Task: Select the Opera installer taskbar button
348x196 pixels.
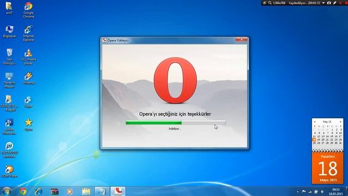Action: click(118, 191)
